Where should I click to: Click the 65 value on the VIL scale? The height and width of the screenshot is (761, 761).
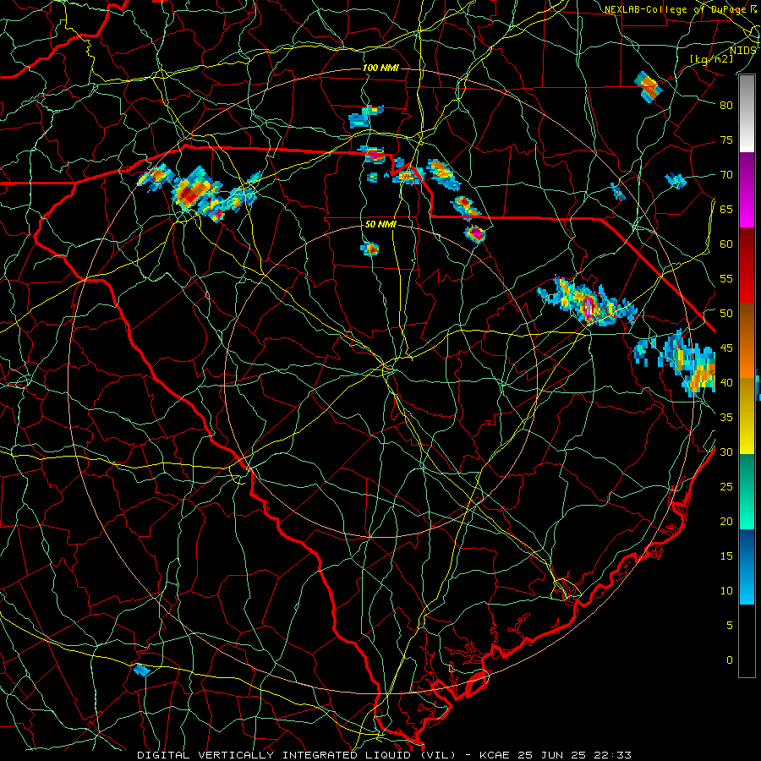pos(726,209)
